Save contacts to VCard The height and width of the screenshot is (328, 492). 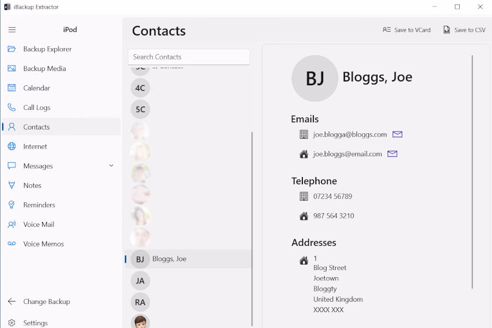(407, 30)
